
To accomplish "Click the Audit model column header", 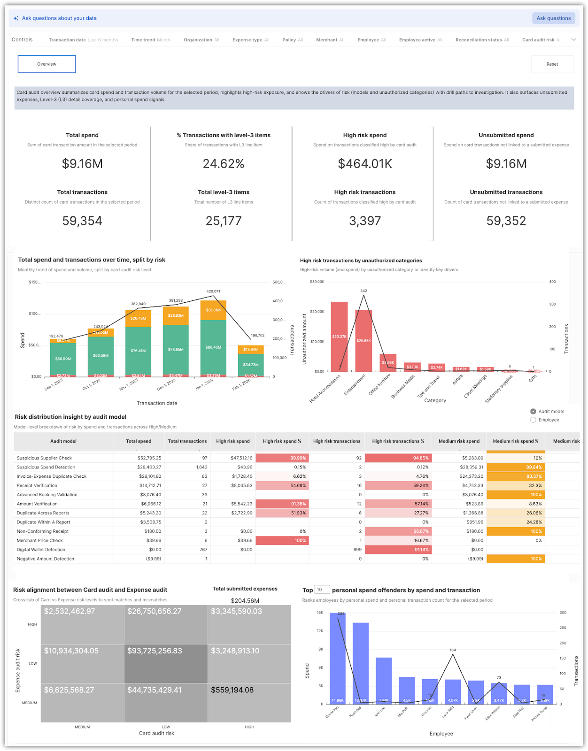I will [x=63, y=441].
